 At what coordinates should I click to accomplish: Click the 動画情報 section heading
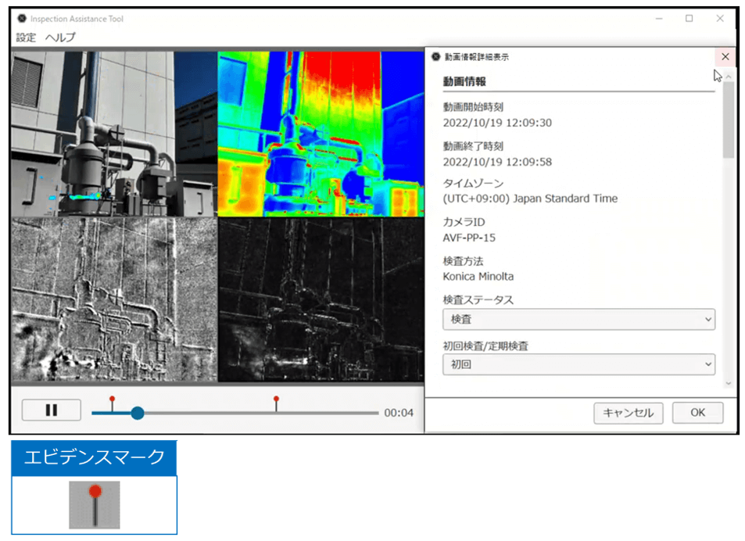(x=464, y=81)
